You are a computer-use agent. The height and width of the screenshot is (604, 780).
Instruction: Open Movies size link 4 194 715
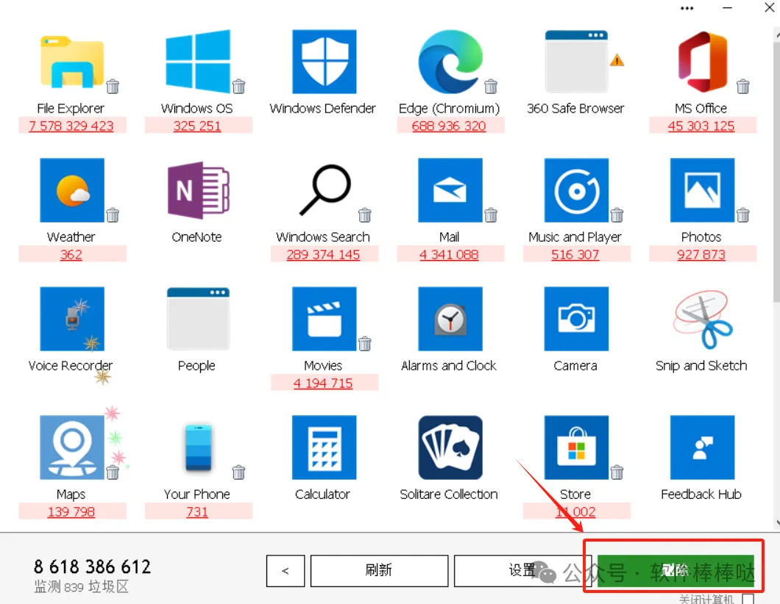click(x=323, y=384)
